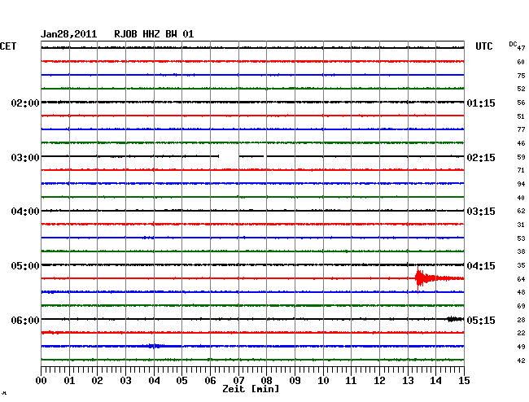Select DC value 48

(x=521, y=292)
